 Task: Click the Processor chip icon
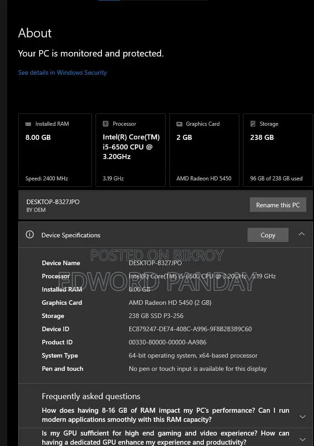point(106,124)
